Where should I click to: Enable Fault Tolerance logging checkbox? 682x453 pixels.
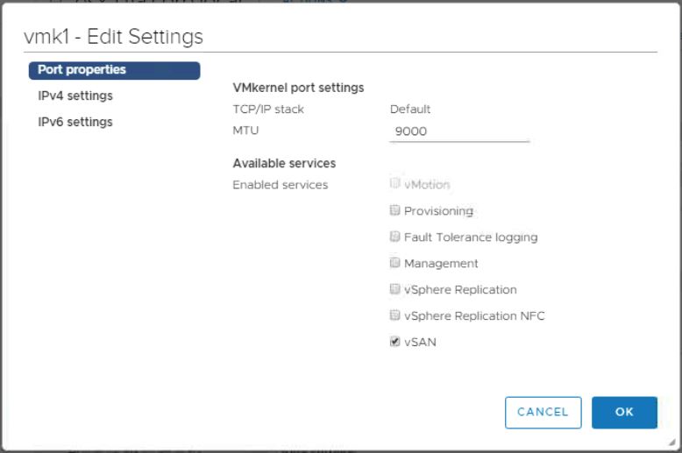pos(395,237)
